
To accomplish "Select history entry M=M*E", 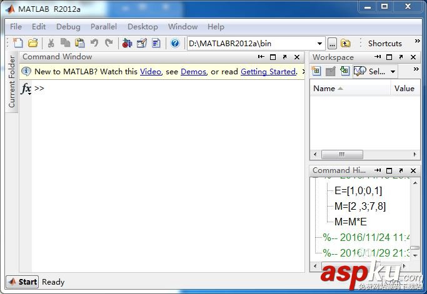I will coord(351,222).
